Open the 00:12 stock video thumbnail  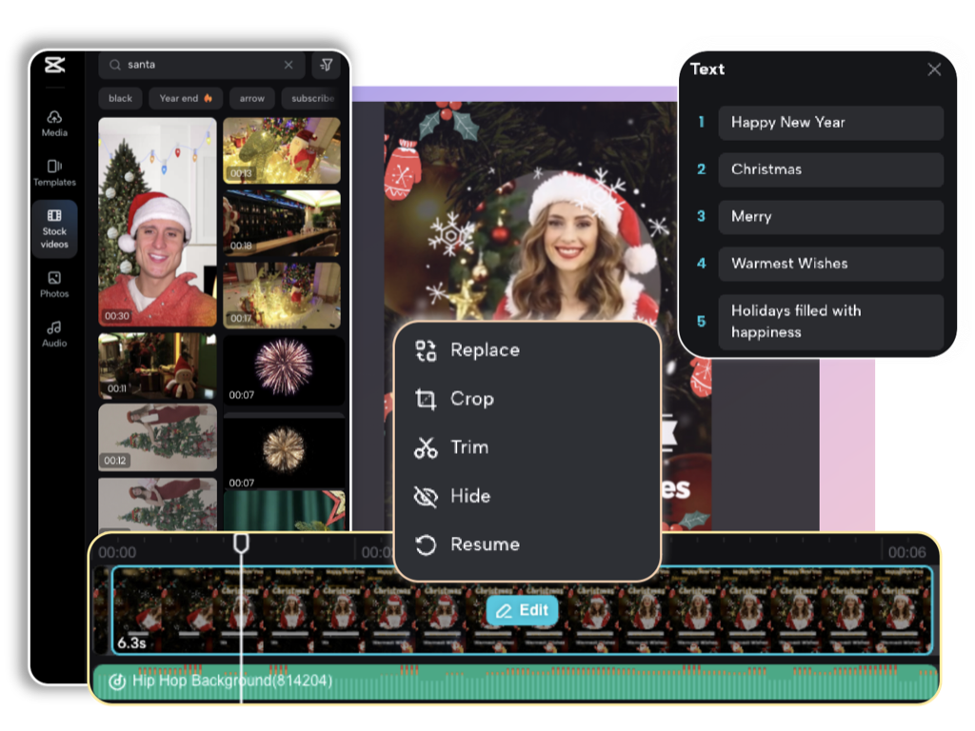(x=157, y=438)
